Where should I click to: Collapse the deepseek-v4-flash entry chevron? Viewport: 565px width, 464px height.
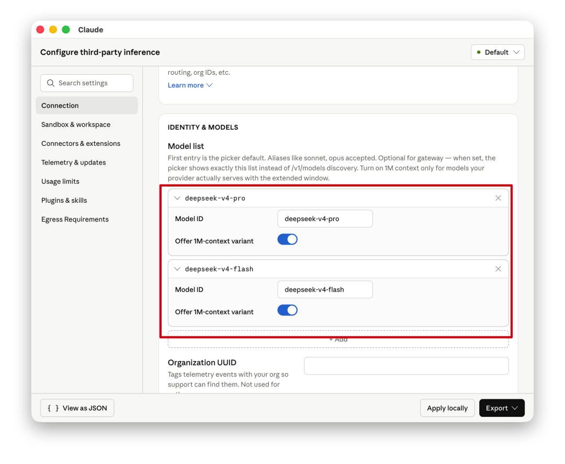tap(177, 269)
